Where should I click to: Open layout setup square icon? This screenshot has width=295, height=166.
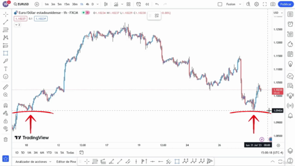tap(220, 4)
